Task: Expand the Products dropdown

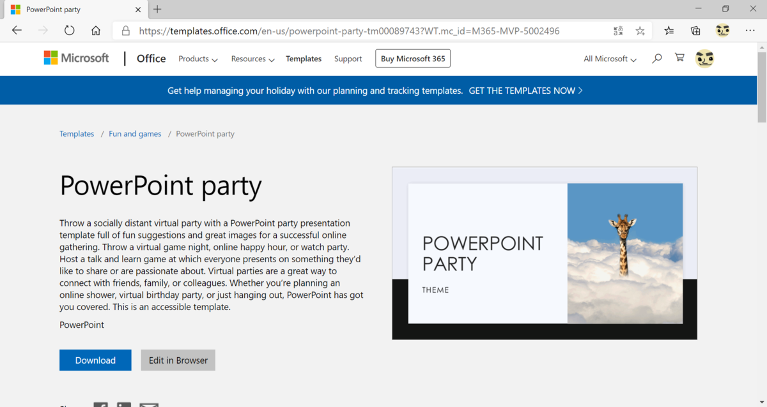Action: pyautogui.click(x=198, y=59)
